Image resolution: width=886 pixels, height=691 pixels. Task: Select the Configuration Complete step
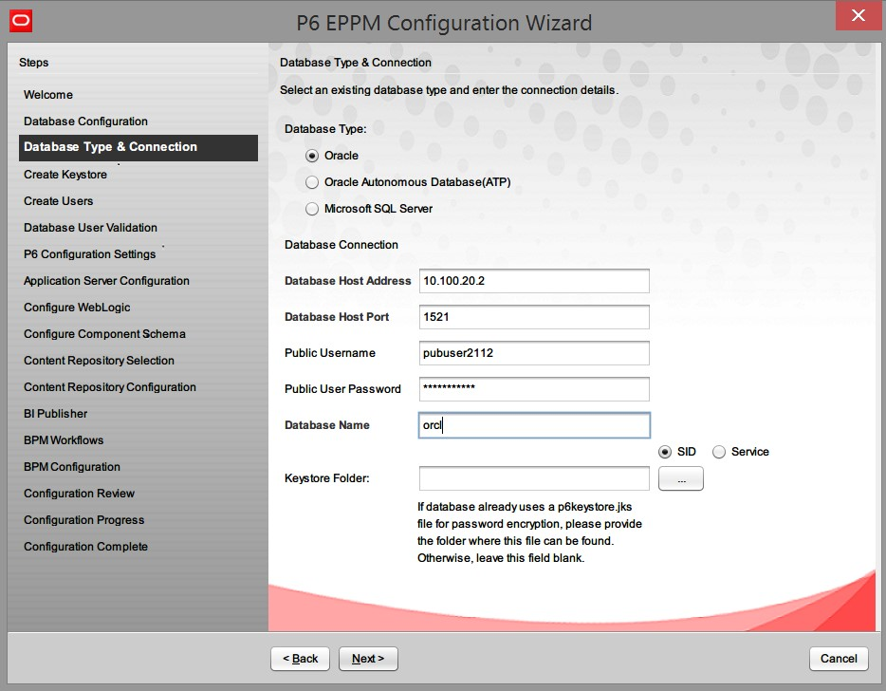click(85, 546)
